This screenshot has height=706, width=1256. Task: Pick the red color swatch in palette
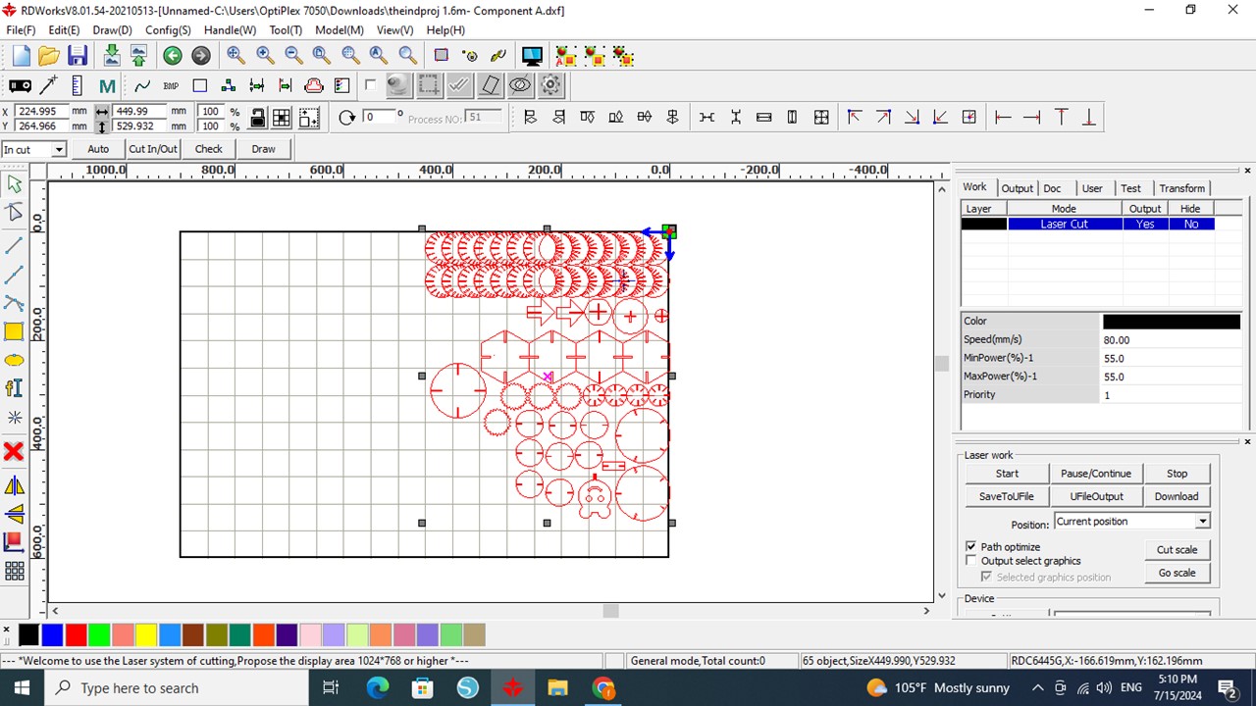[x=76, y=634]
